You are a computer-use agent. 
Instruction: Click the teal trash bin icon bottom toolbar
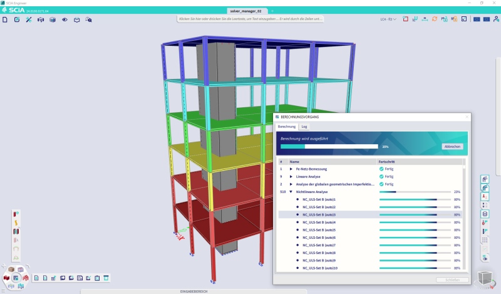[106, 278]
